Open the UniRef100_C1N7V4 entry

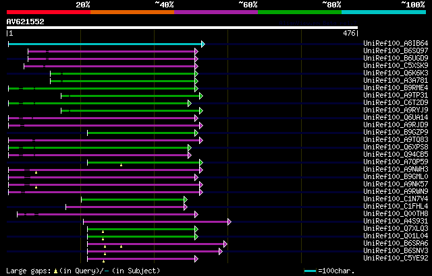396,199
